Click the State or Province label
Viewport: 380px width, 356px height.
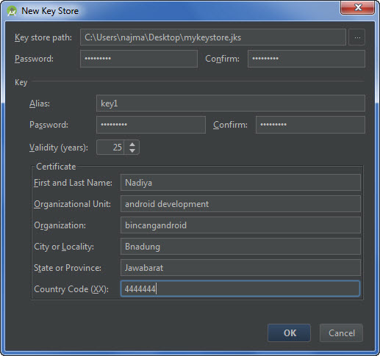[68, 268]
